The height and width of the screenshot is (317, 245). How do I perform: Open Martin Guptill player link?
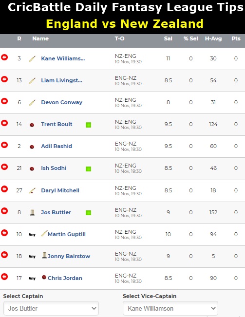coord(67,234)
